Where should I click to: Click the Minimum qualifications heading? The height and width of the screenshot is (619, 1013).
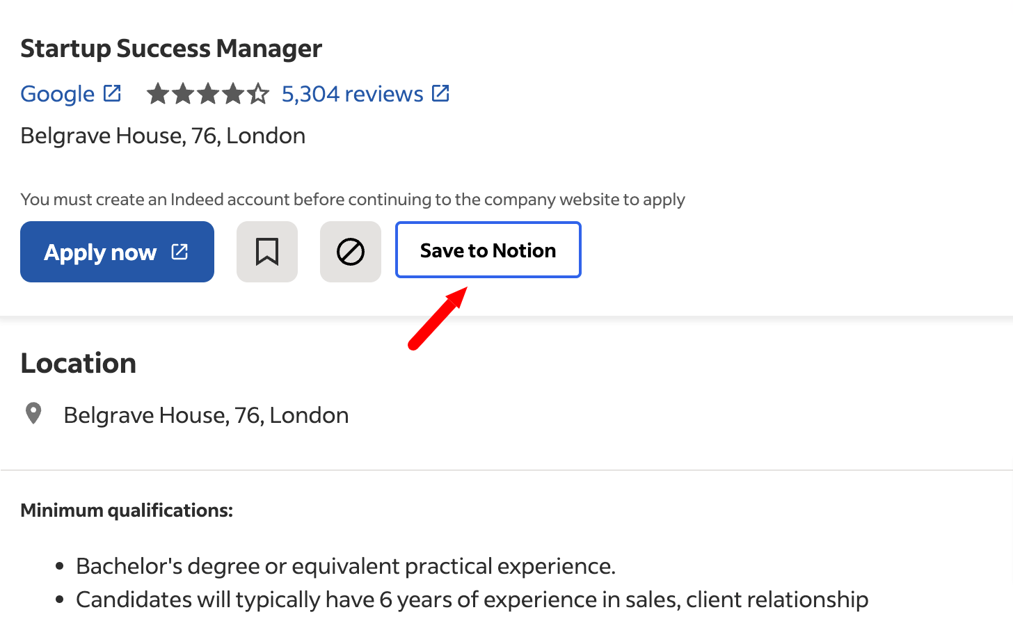pos(127,511)
